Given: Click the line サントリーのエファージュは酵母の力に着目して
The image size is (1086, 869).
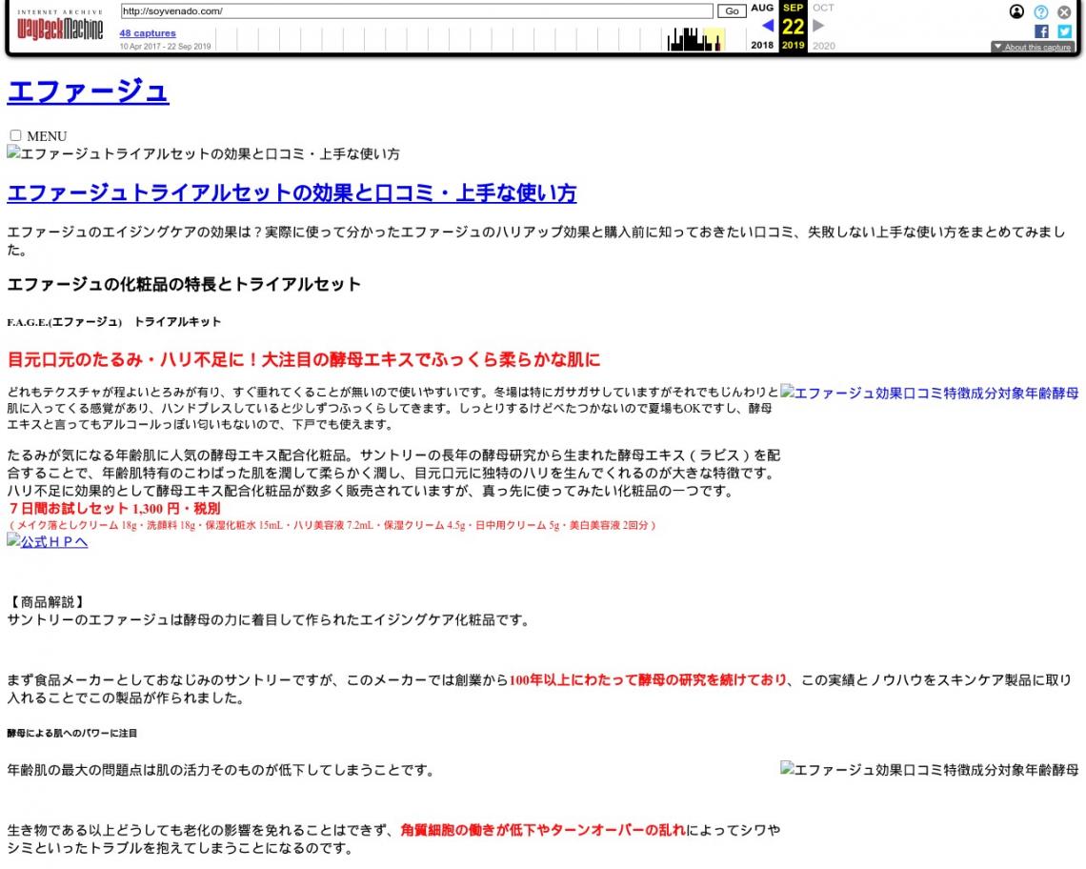Looking at the screenshot, I should 269,619.
